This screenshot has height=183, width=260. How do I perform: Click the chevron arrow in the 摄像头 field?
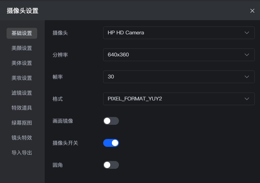point(247,33)
